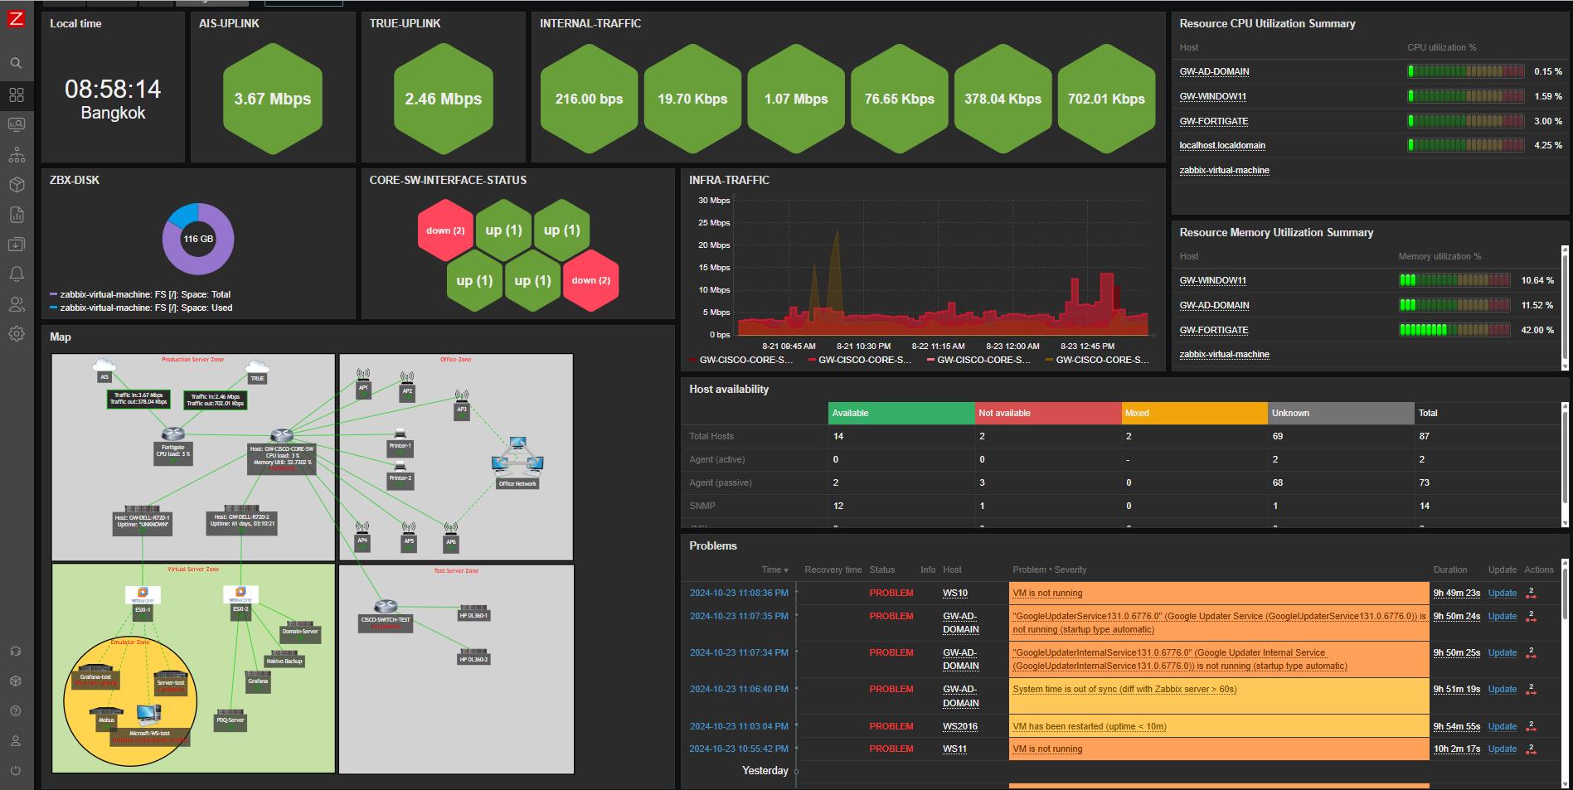Open the GW-FORTIGATE host in the CPU summary
The width and height of the screenshot is (1573, 790).
(1213, 121)
